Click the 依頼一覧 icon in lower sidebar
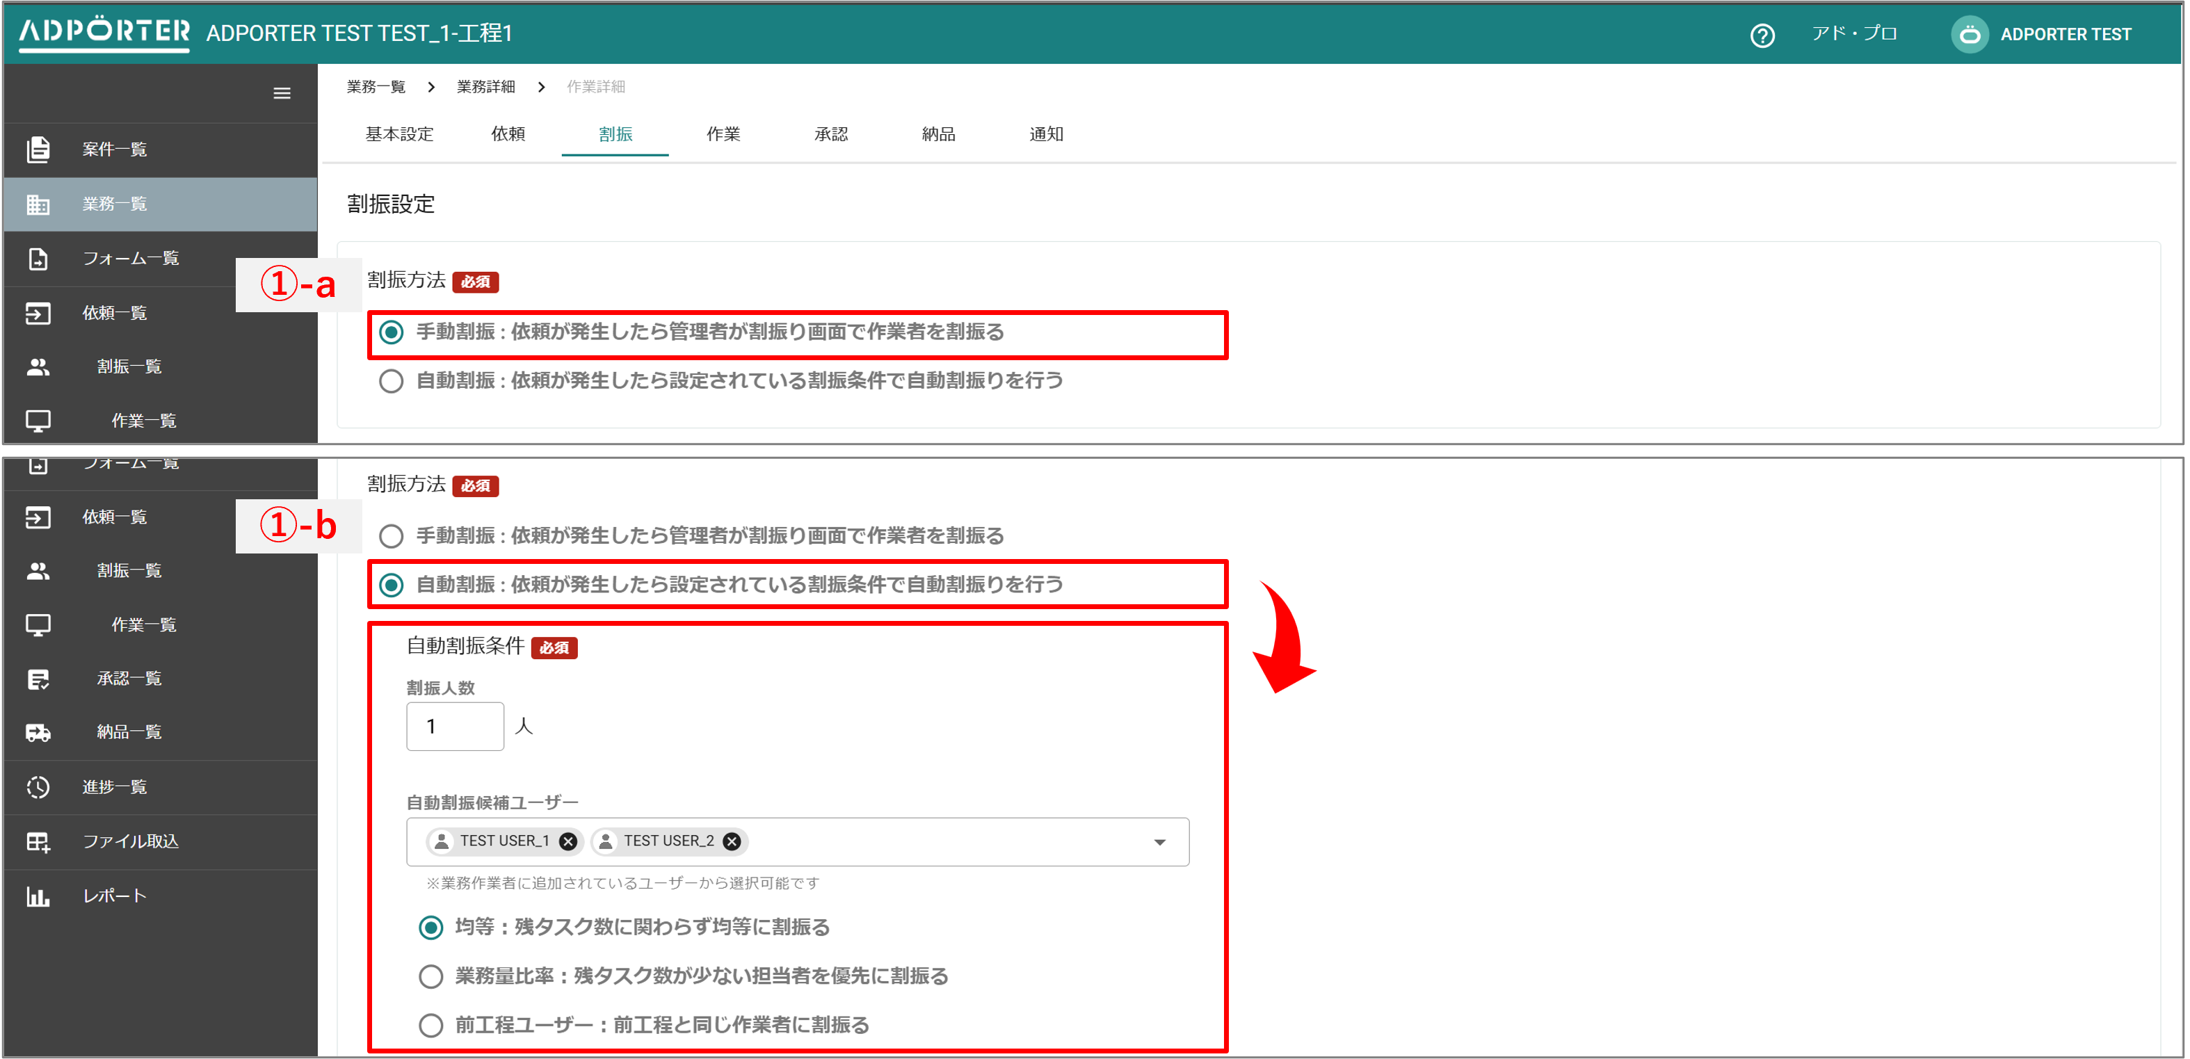This screenshot has height=1059, width=2190. coord(38,517)
